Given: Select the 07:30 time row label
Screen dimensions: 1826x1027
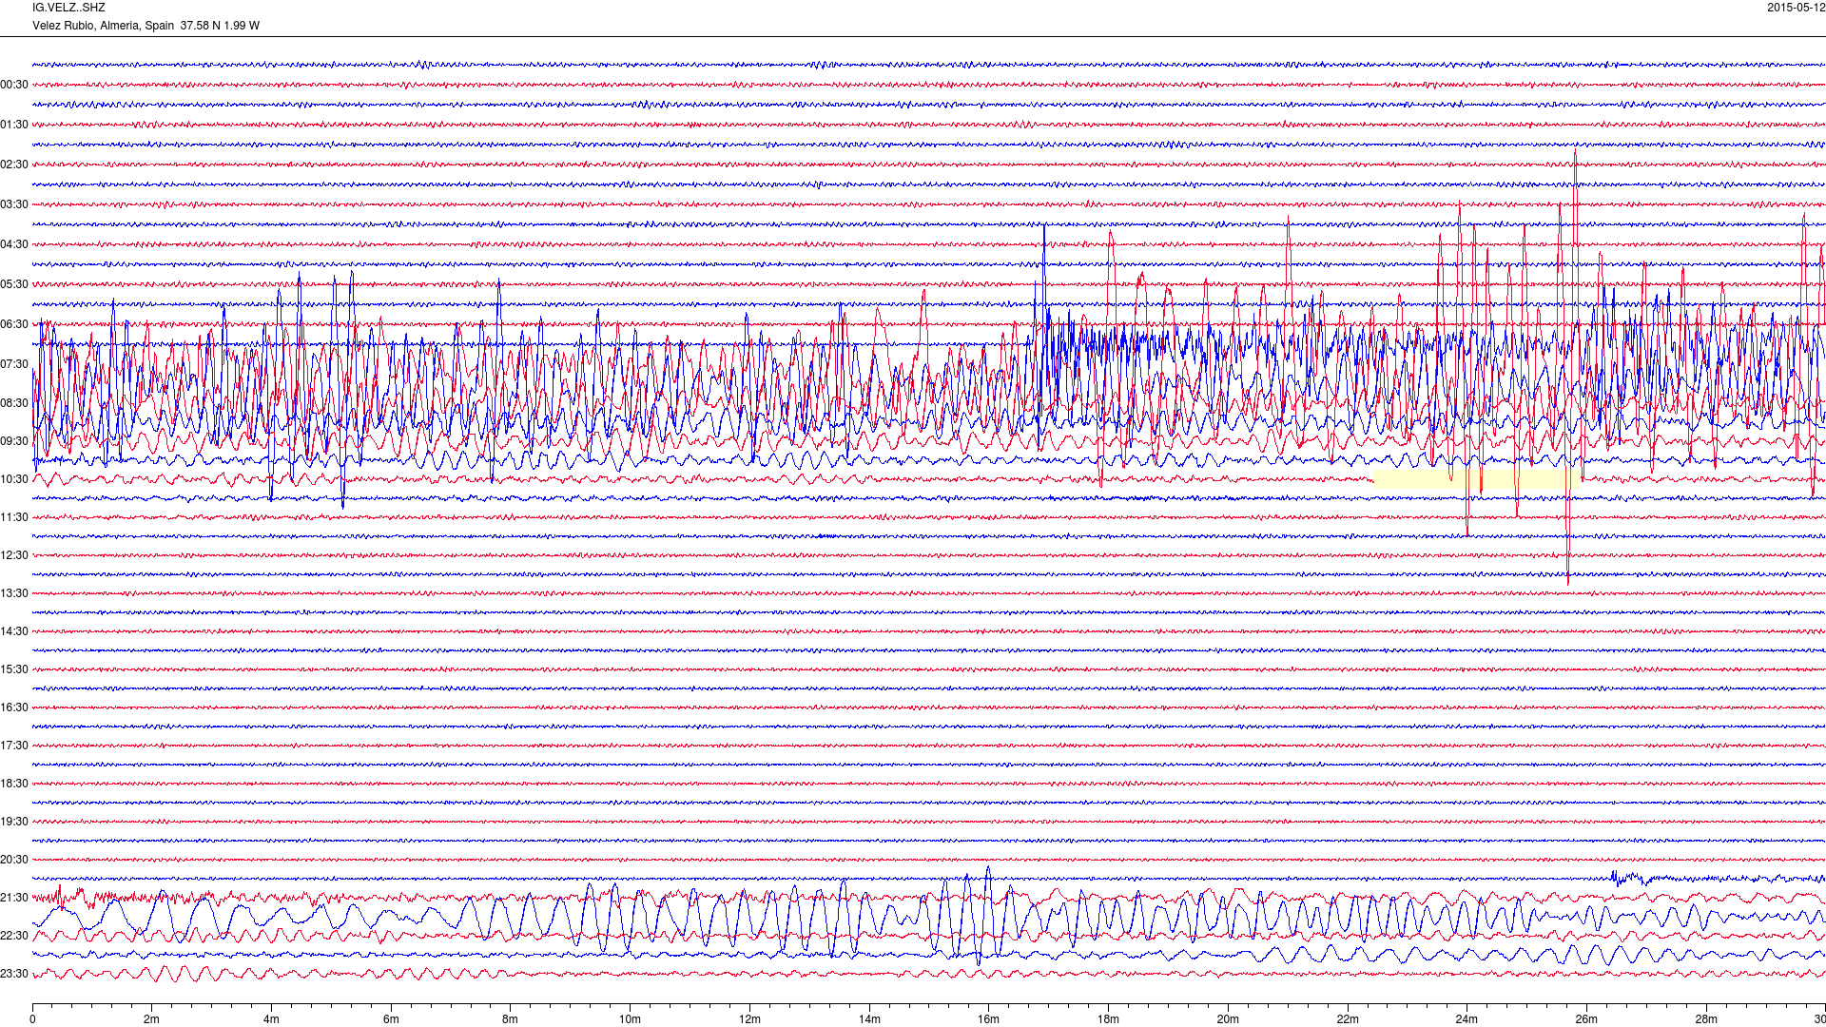Looking at the screenshot, I should [x=14, y=364].
